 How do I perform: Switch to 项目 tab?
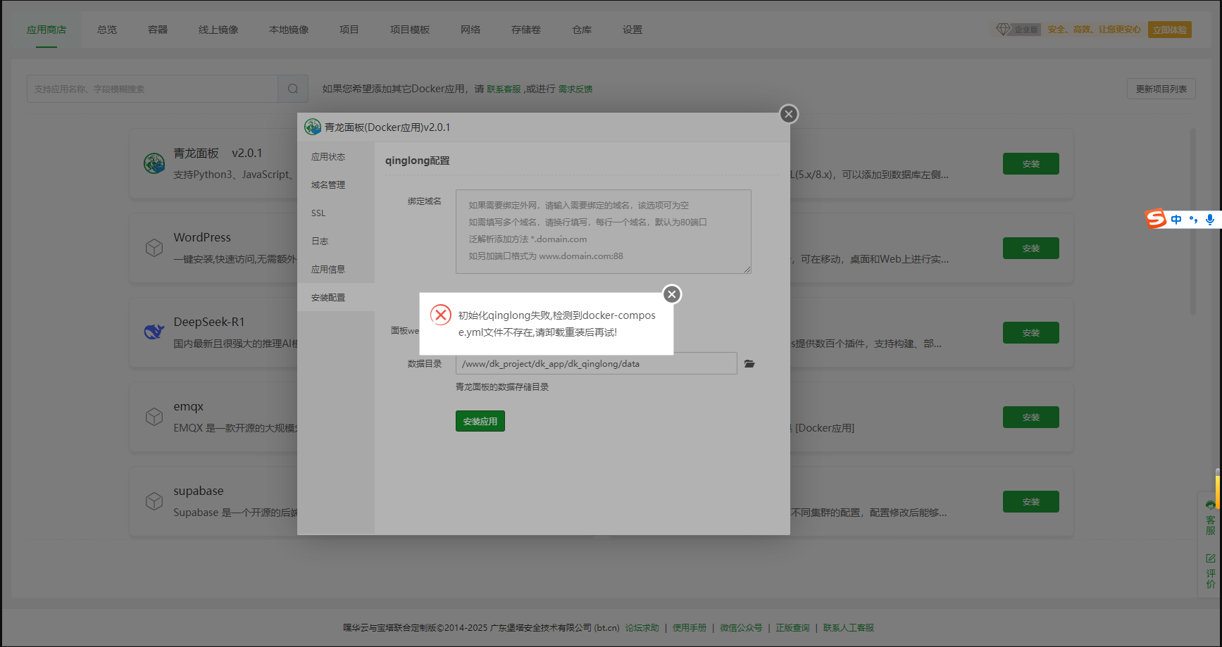349,30
